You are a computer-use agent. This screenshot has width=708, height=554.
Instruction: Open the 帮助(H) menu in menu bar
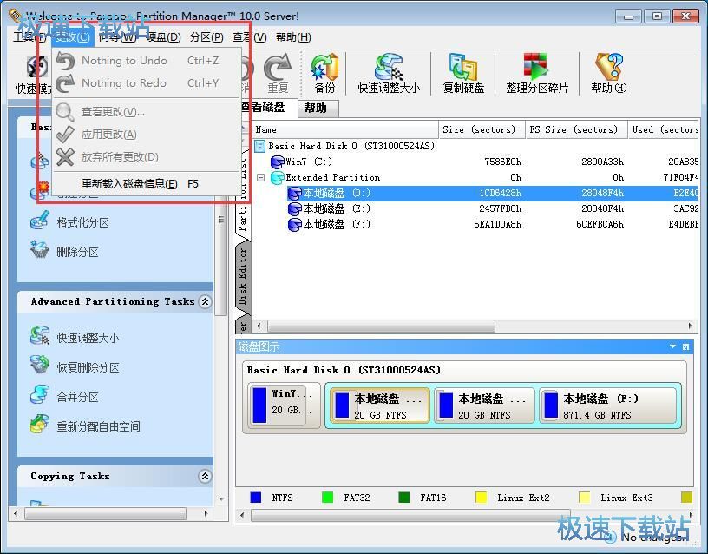point(293,37)
